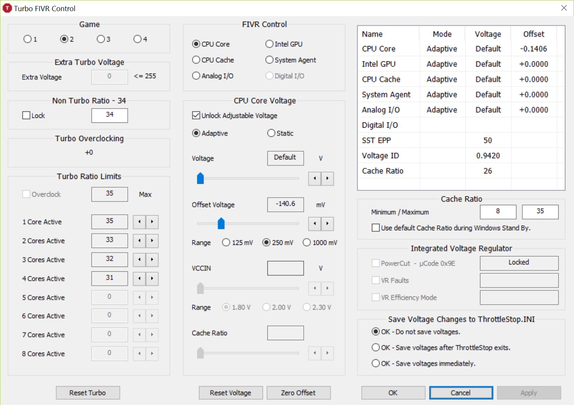Click the 2 Cores Active value field
This screenshot has width=574, height=405.
tap(110, 241)
